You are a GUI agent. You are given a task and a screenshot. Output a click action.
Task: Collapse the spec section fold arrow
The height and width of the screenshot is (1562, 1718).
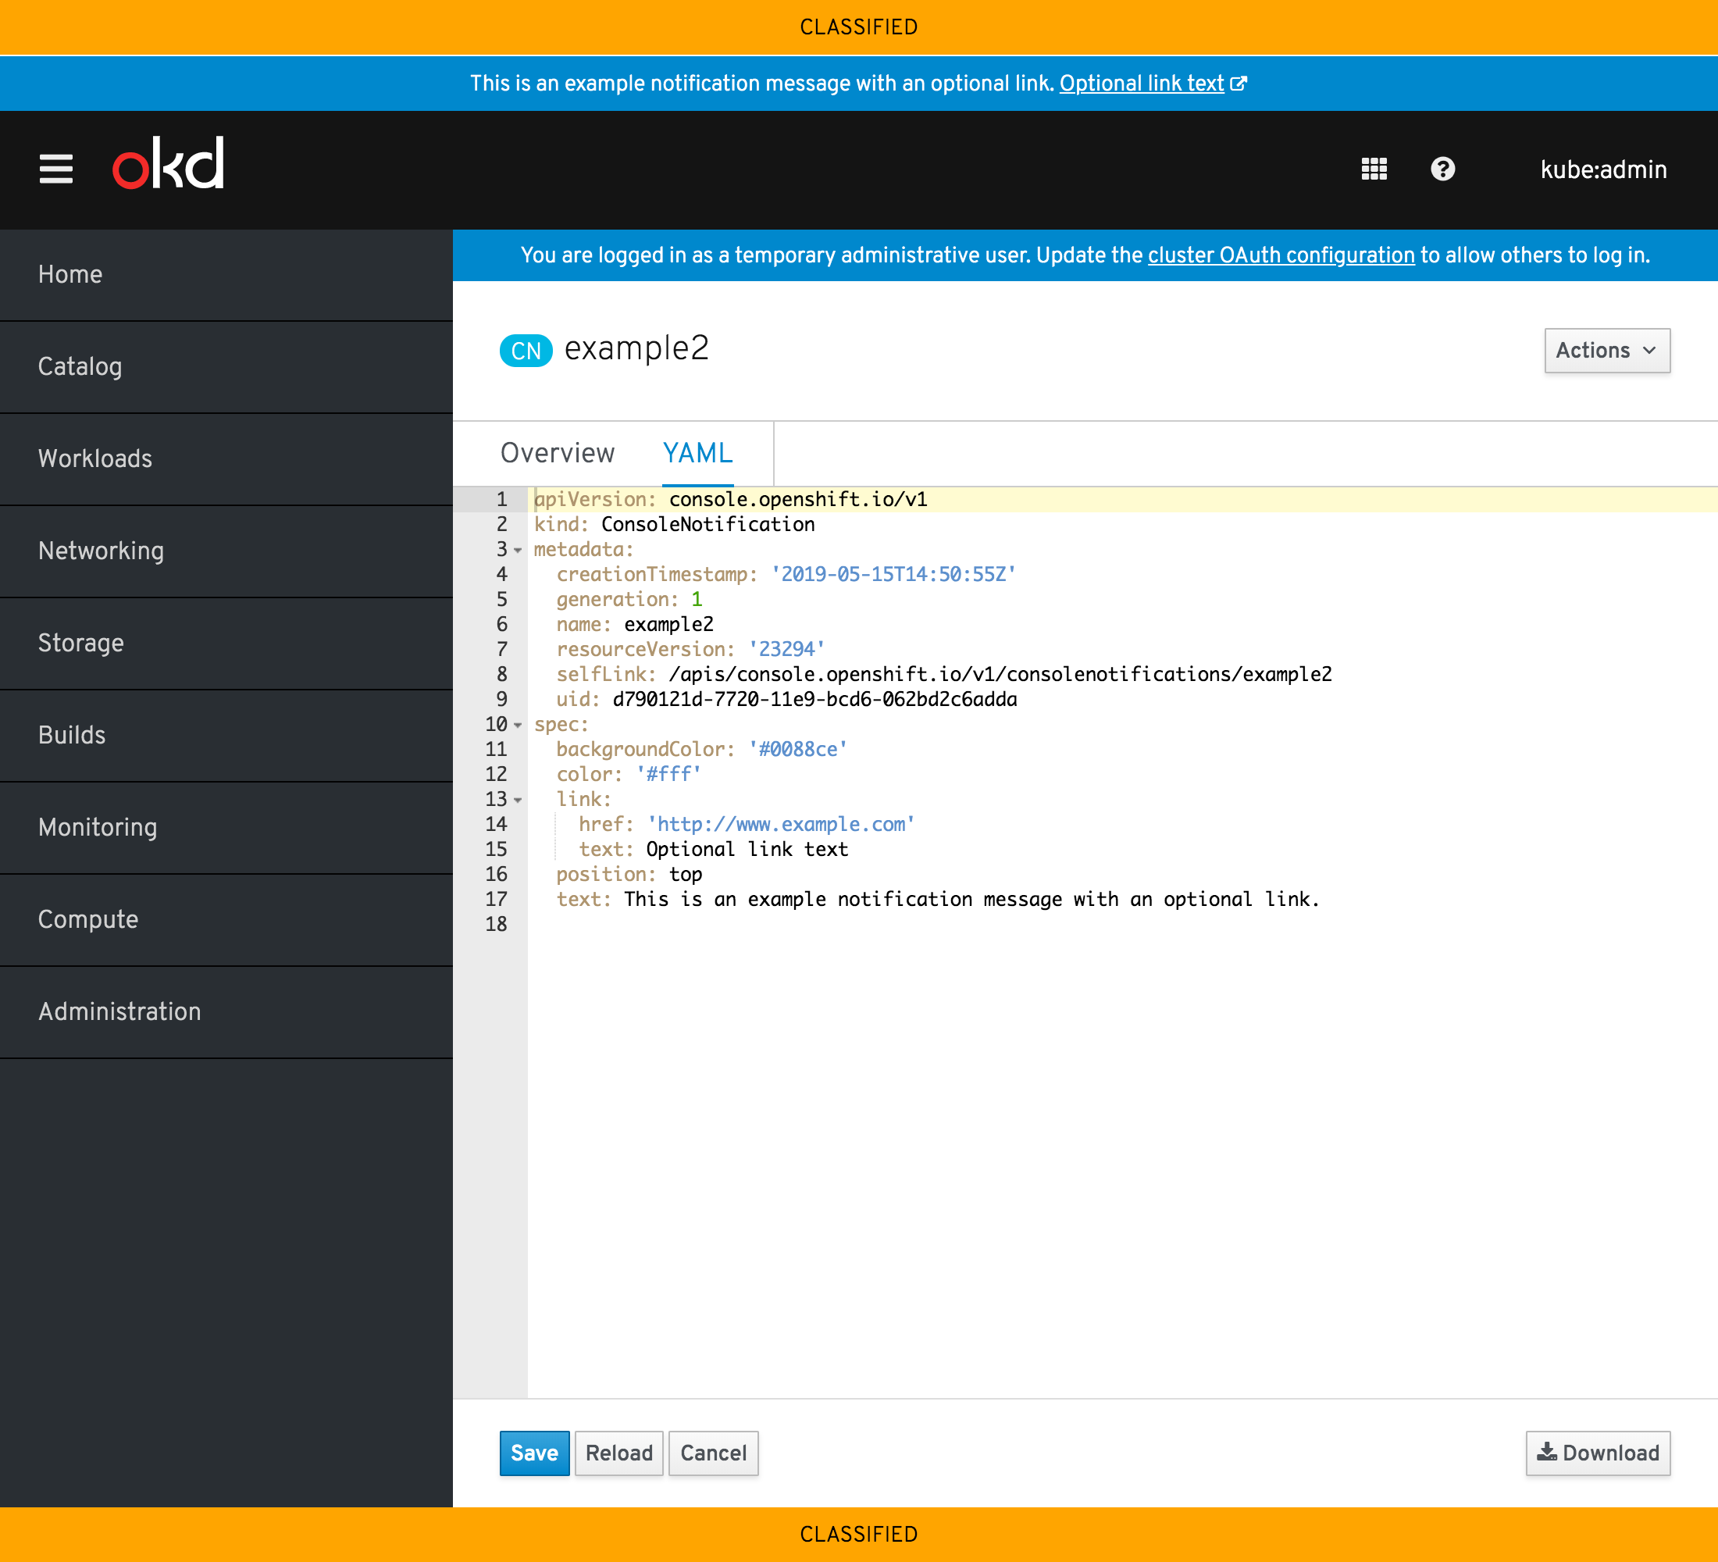point(518,726)
